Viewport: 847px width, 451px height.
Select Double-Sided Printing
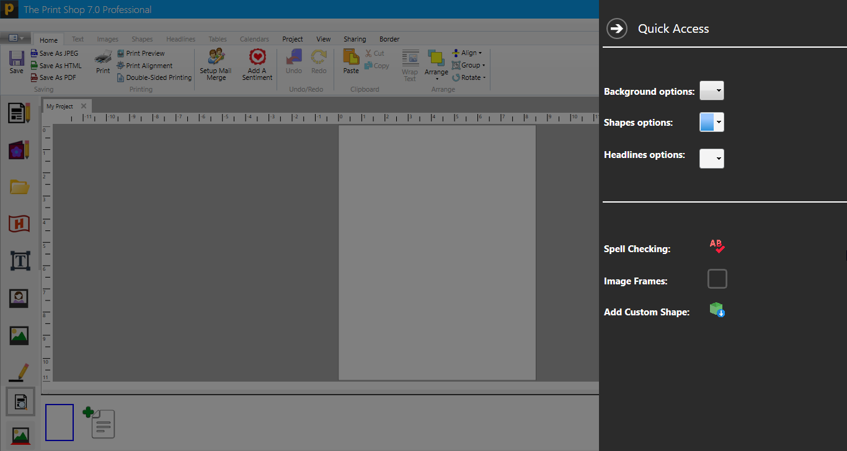[x=154, y=77]
